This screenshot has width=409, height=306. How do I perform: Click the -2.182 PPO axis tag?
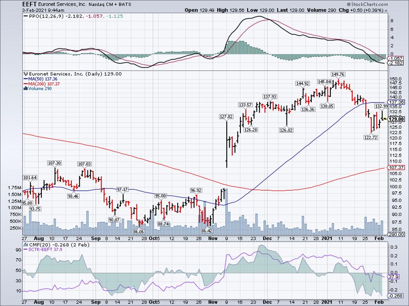[x=396, y=63]
